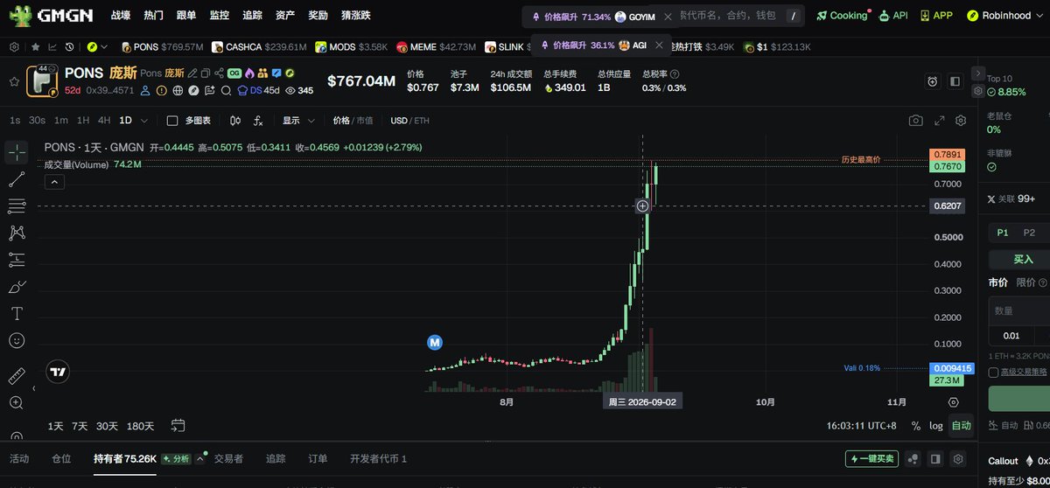Set chart range to 30天
Viewport: 1050px width, 488px height.
pyautogui.click(x=107, y=426)
